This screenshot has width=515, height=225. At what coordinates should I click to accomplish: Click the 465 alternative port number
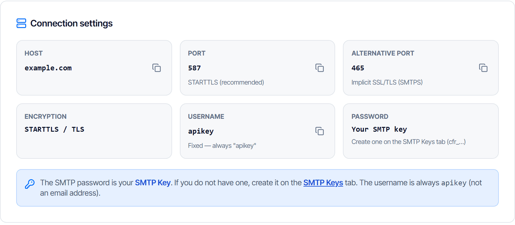[x=358, y=68]
